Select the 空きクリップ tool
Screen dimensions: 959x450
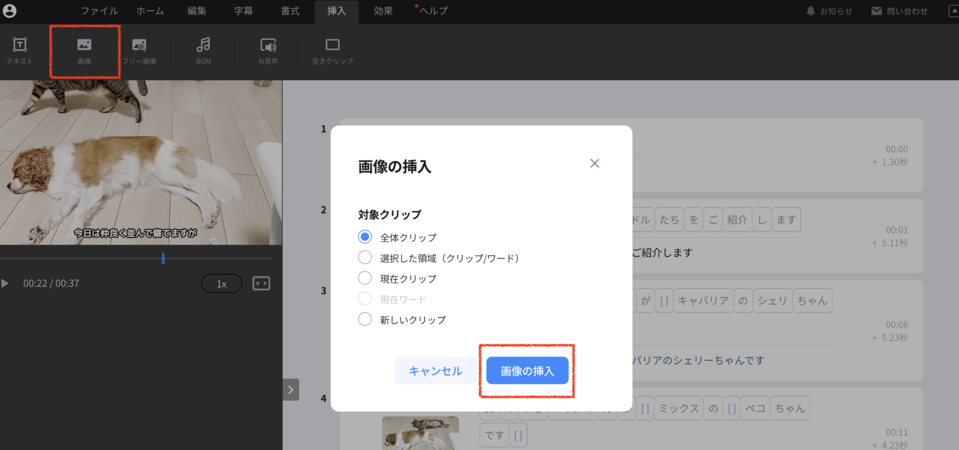tap(332, 52)
